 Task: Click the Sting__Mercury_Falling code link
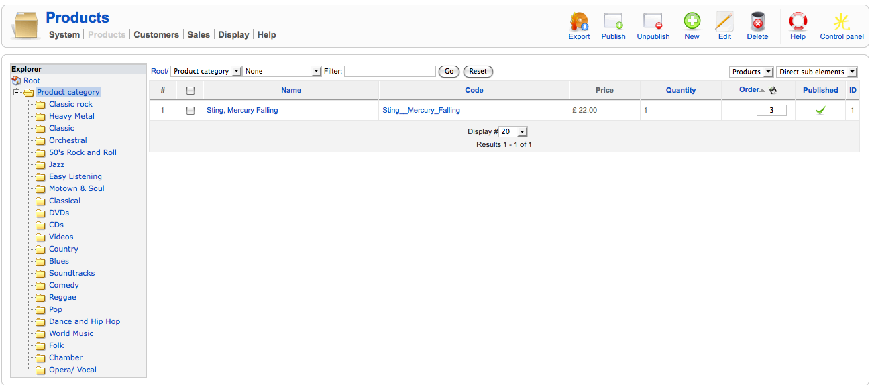tap(421, 111)
